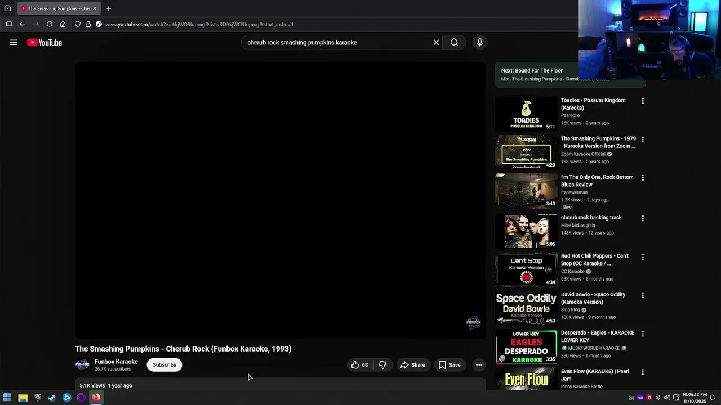
Task: Subscribe to Funbox Karaoke channel
Action: coord(164,365)
